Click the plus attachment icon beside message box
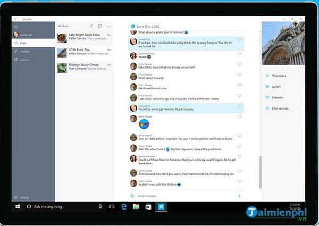 coord(239,196)
